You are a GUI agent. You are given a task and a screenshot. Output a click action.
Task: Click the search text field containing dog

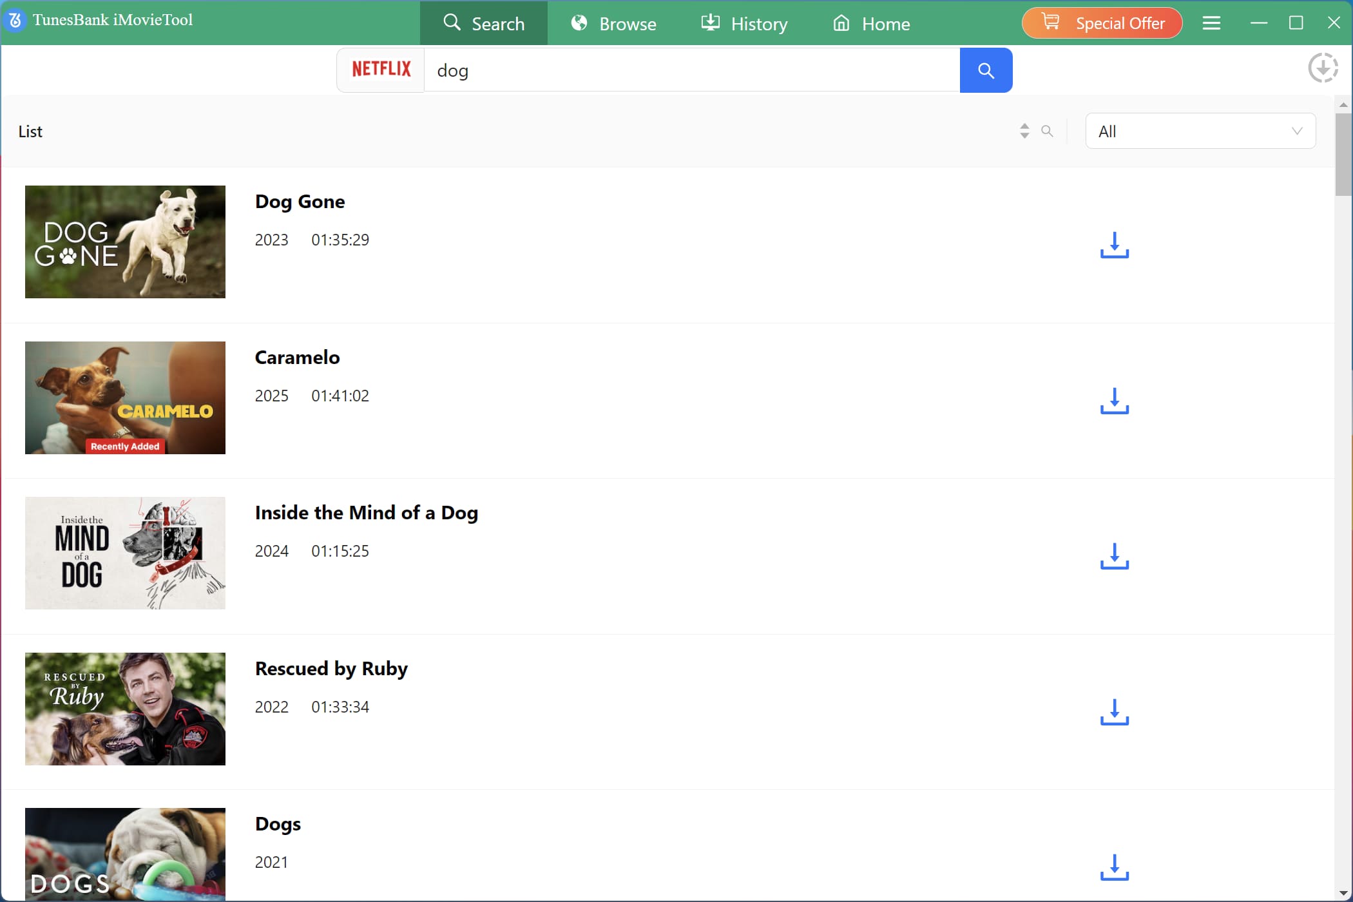tap(691, 70)
